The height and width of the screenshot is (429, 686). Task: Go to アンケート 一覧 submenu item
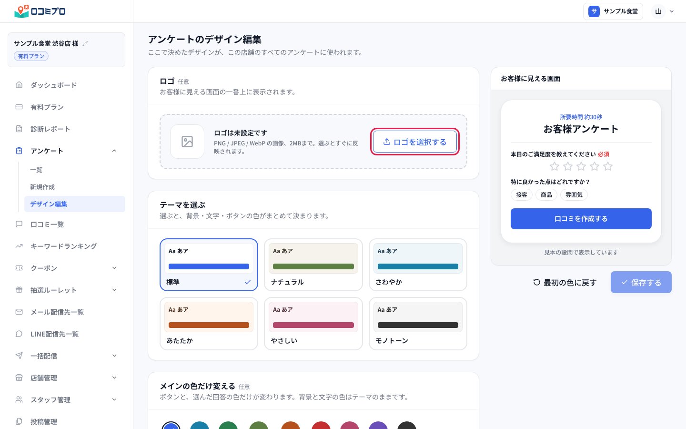click(75, 170)
